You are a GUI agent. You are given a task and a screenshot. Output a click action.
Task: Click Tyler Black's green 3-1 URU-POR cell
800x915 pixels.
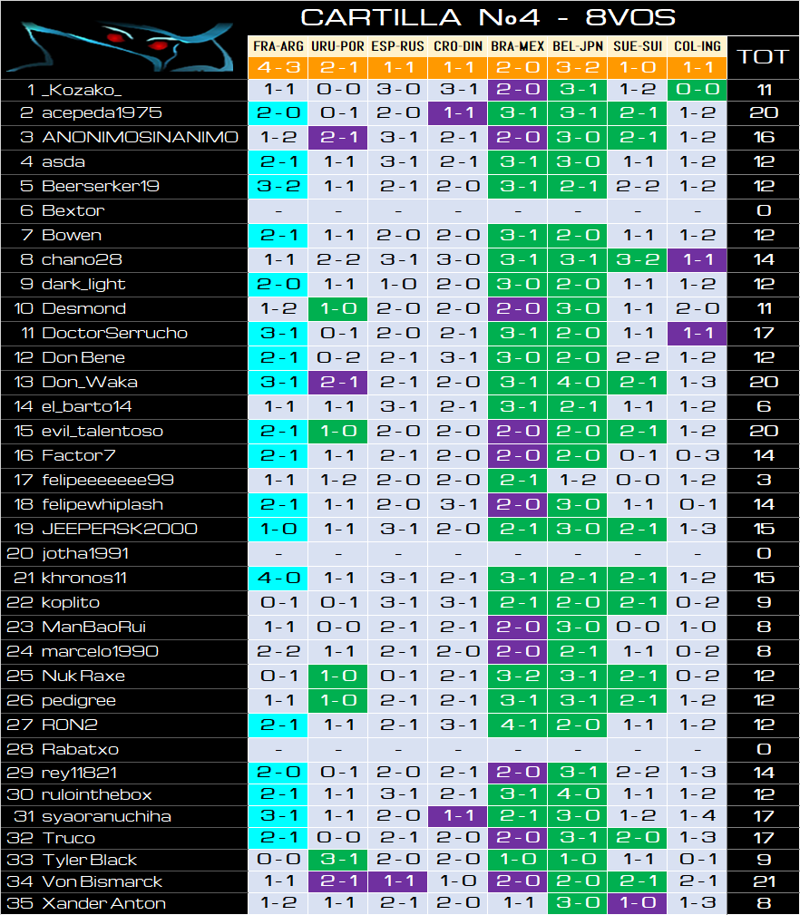coord(337,860)
